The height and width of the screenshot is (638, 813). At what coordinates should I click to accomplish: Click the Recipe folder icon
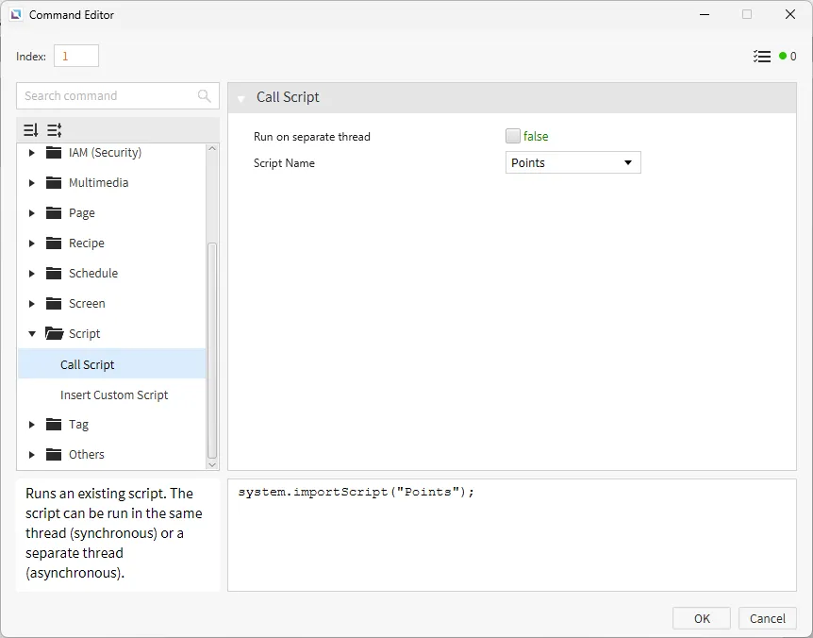point(54,243)
